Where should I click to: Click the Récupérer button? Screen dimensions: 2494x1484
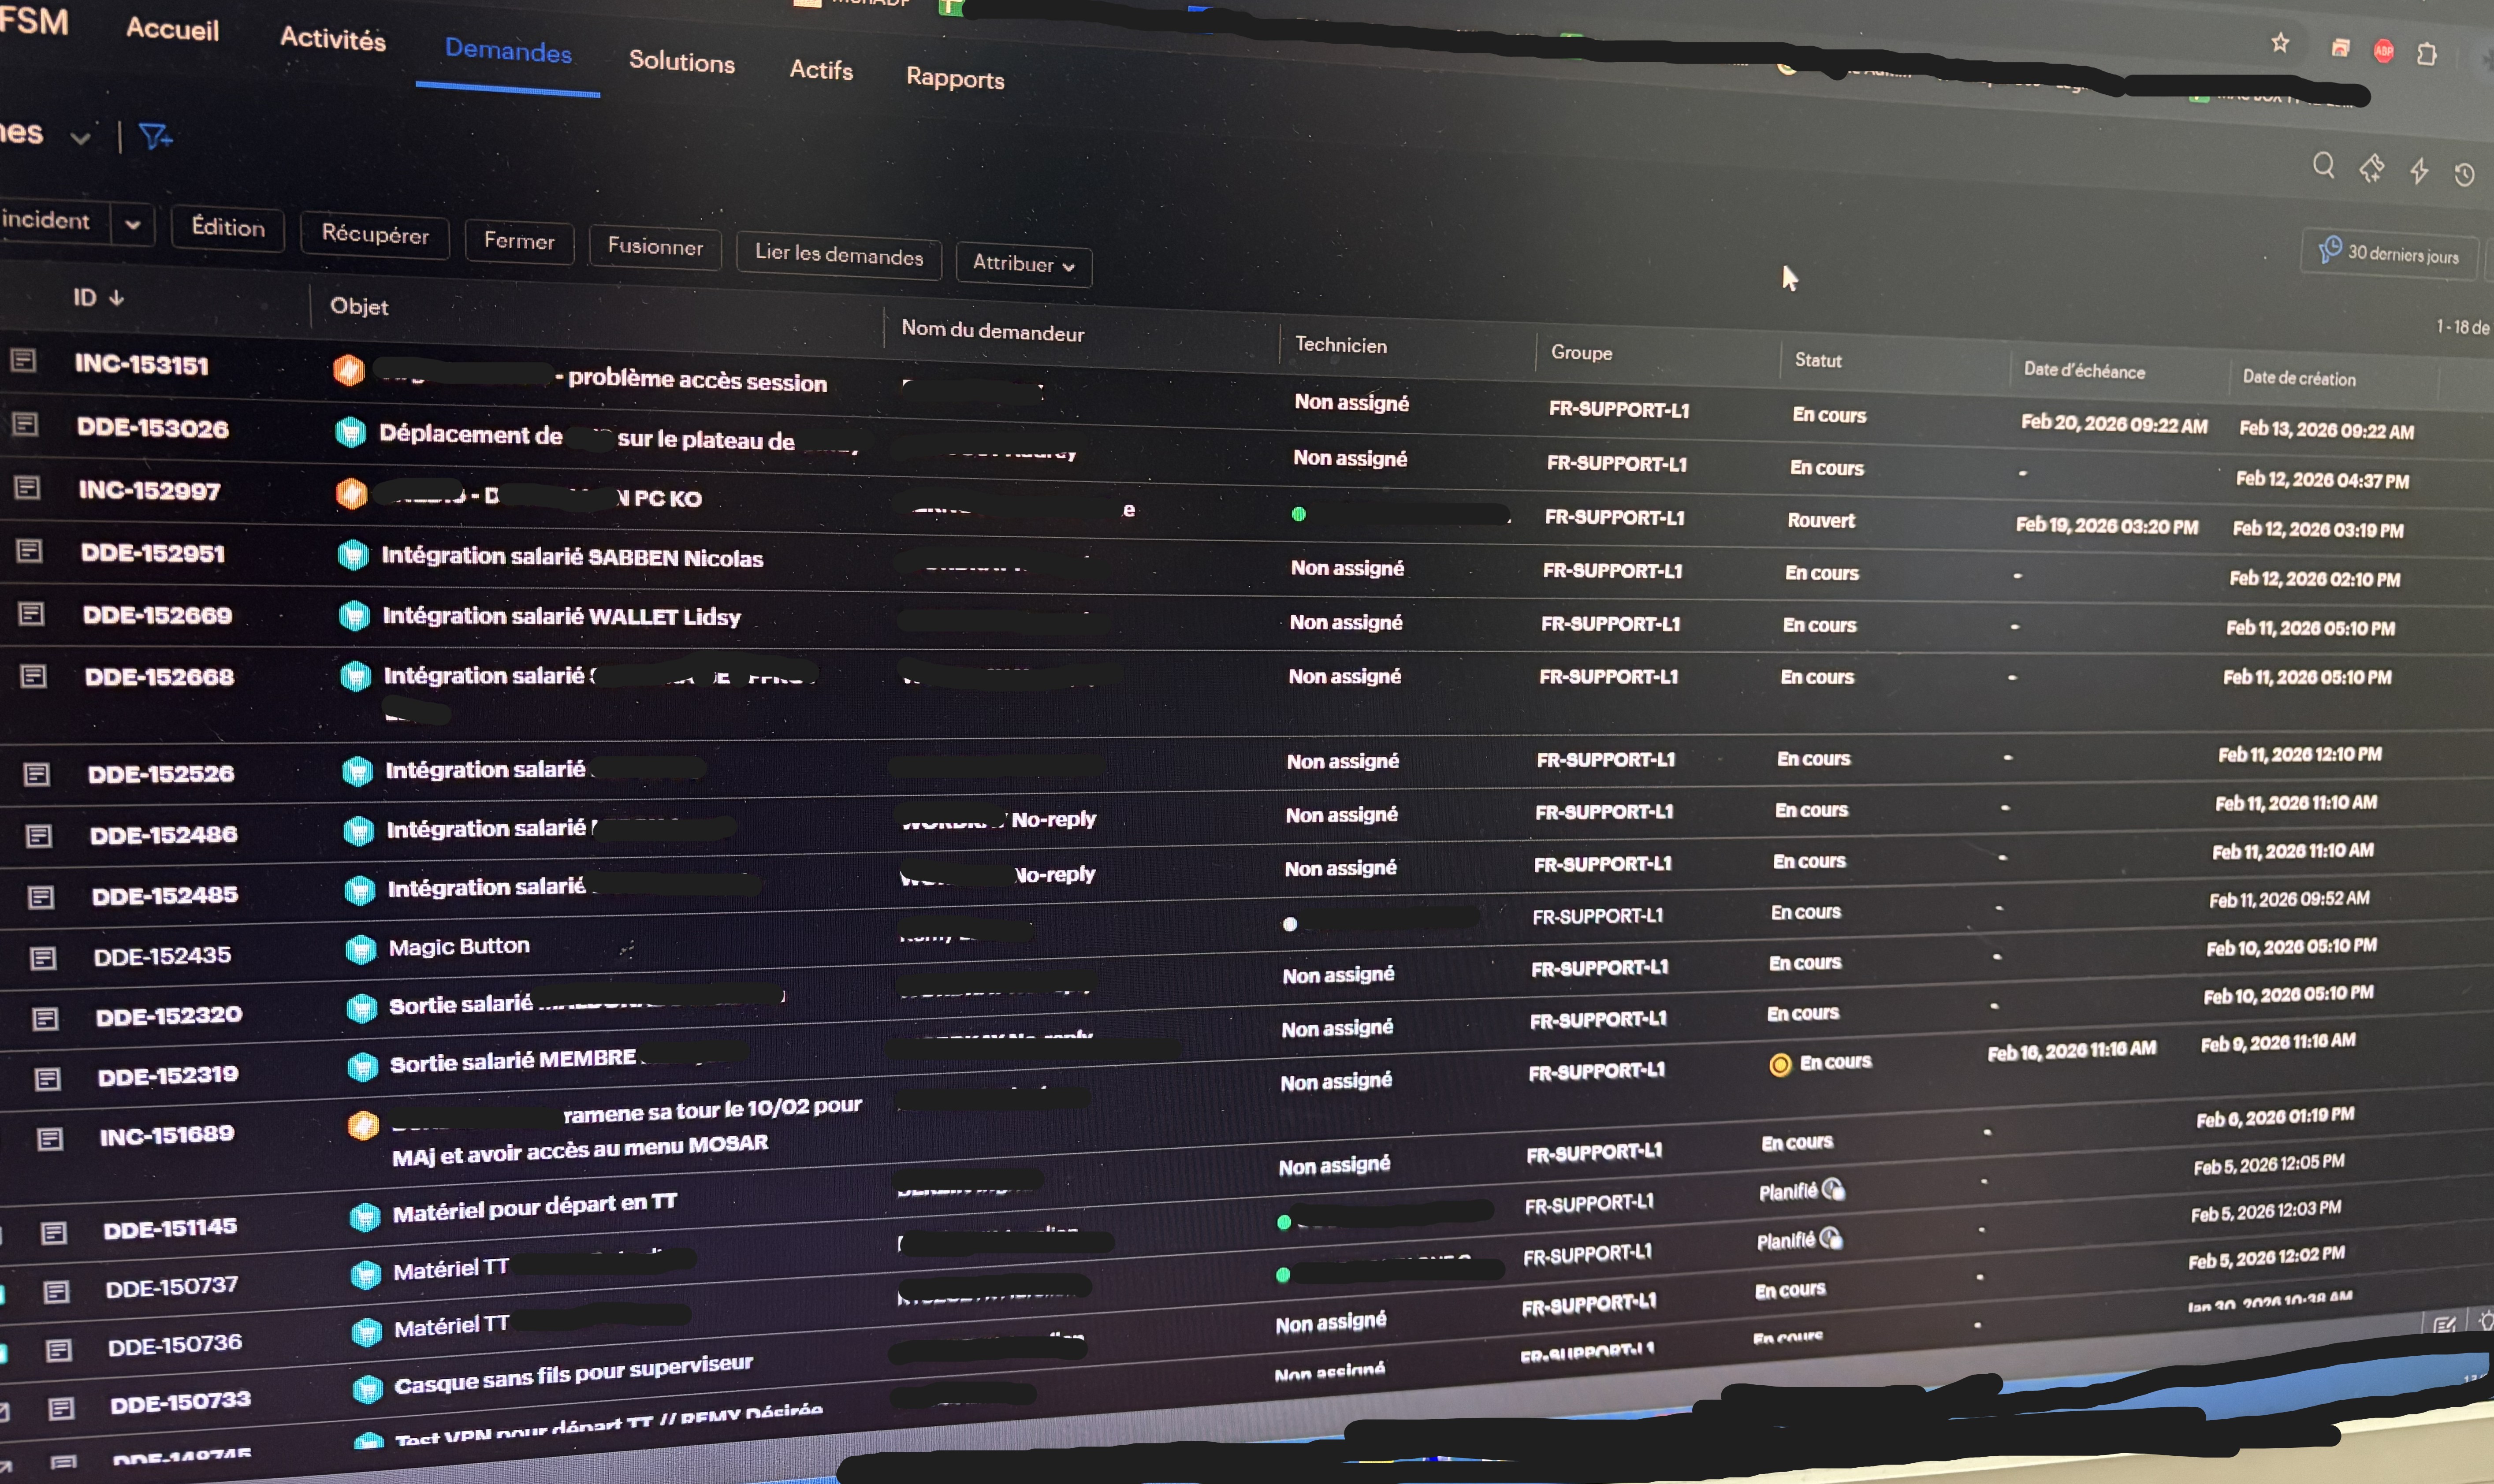pos(375,234)
